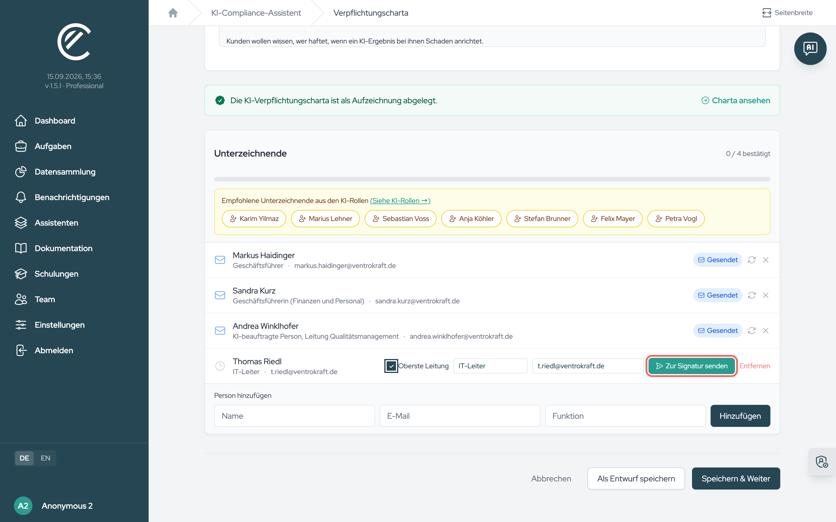Remove Sandra Kurz with the X icon
The width and height of the screenshot is (836, 522).
click(x=765, y=295)
